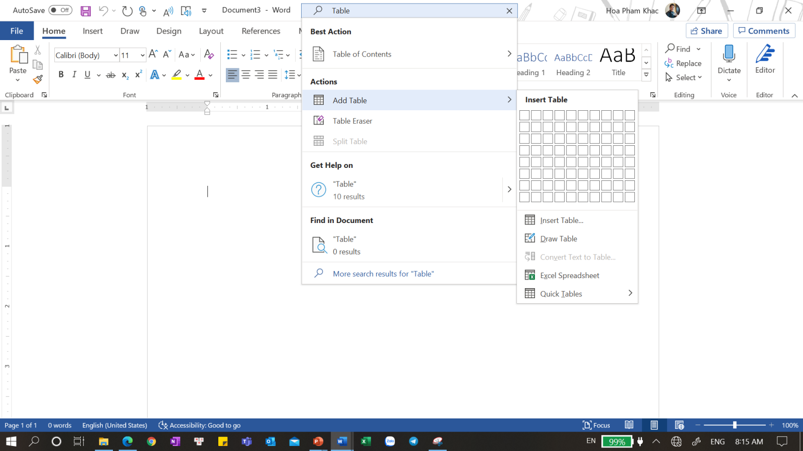This screenshot has width=803, height=451.
Task: Click the Format Painter icon
Action: click(x=38, y=79)
